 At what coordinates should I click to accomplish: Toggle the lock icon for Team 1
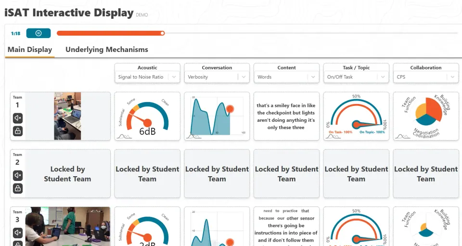[18, 131]
